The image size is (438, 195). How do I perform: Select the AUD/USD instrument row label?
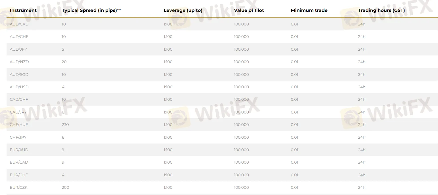click(19, 87)
